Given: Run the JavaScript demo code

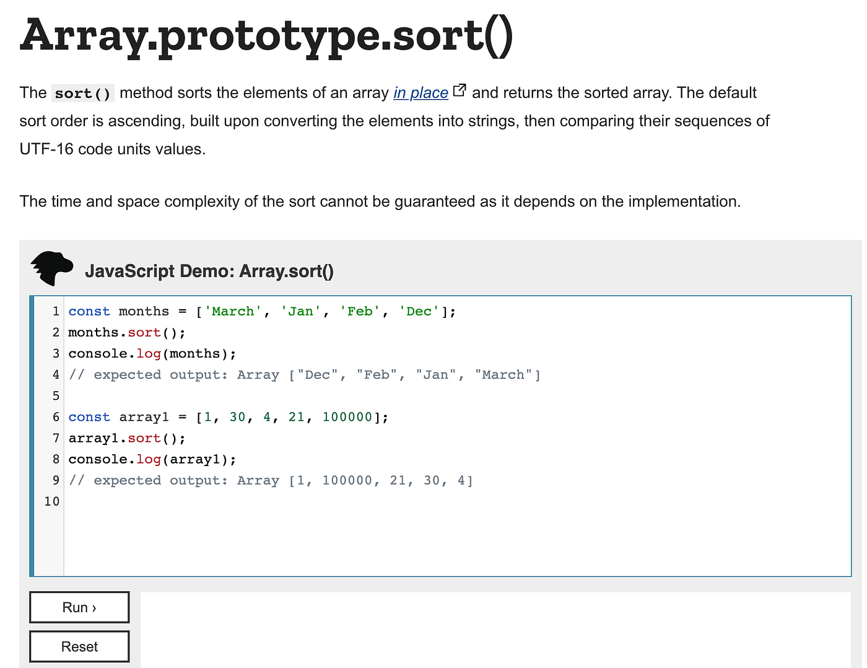Looking at the screenshot, I should click(79, 607).
